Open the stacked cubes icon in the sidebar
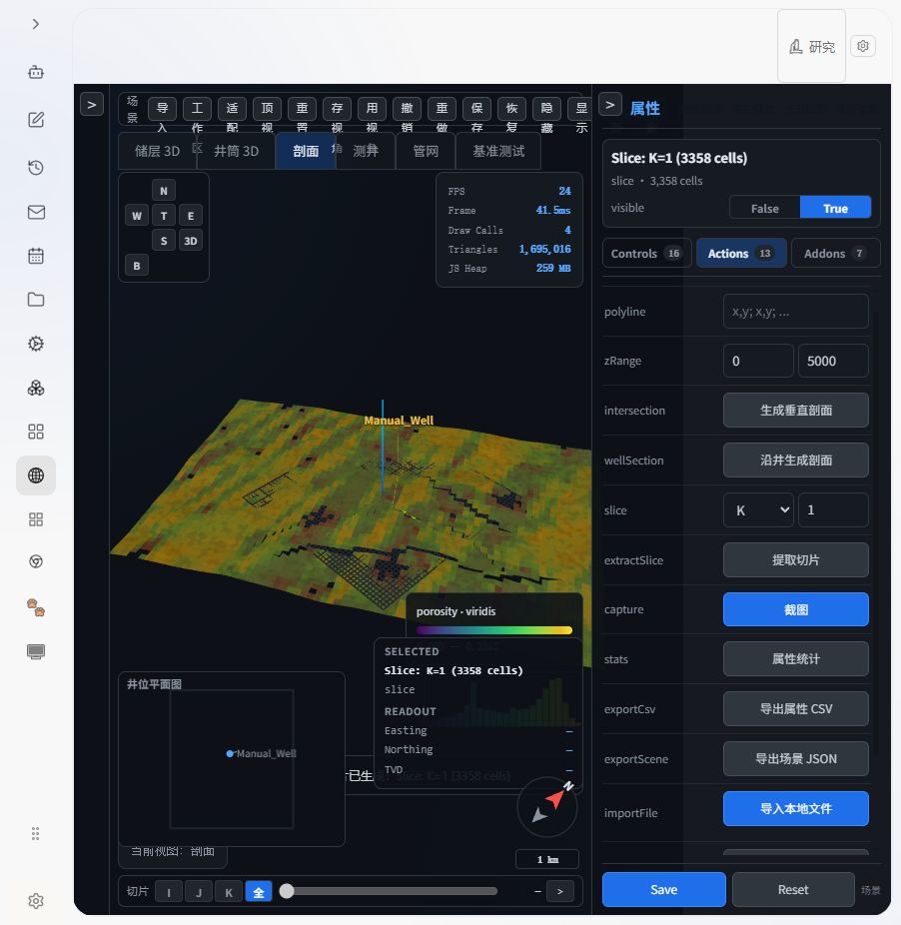 [x=36, y=388]
